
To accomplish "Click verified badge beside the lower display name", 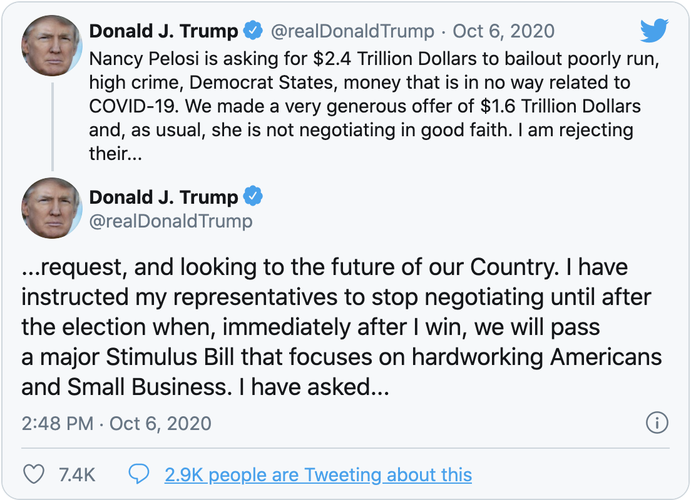I will [x=253, y=197].
